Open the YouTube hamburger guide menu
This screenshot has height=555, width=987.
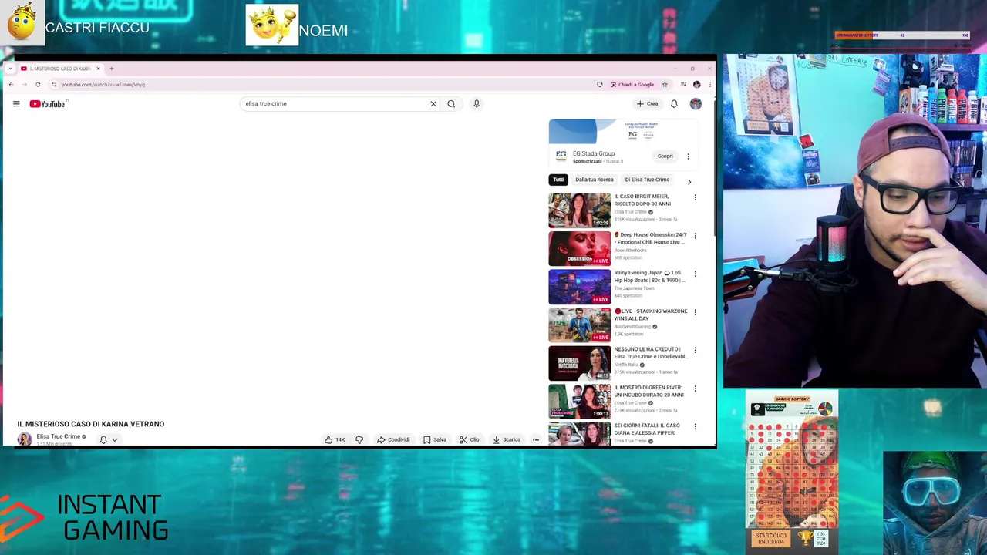pyautogui.click(x=16, y=103)
